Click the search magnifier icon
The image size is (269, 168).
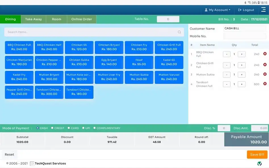[179, 32]
